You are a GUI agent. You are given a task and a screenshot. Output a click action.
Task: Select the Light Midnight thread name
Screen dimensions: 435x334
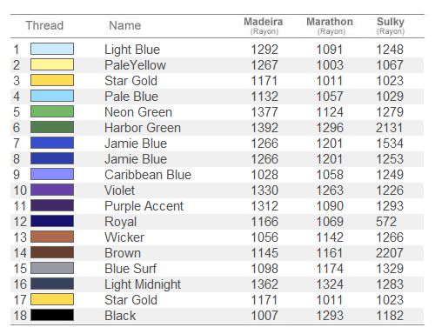tap(143, 284)
